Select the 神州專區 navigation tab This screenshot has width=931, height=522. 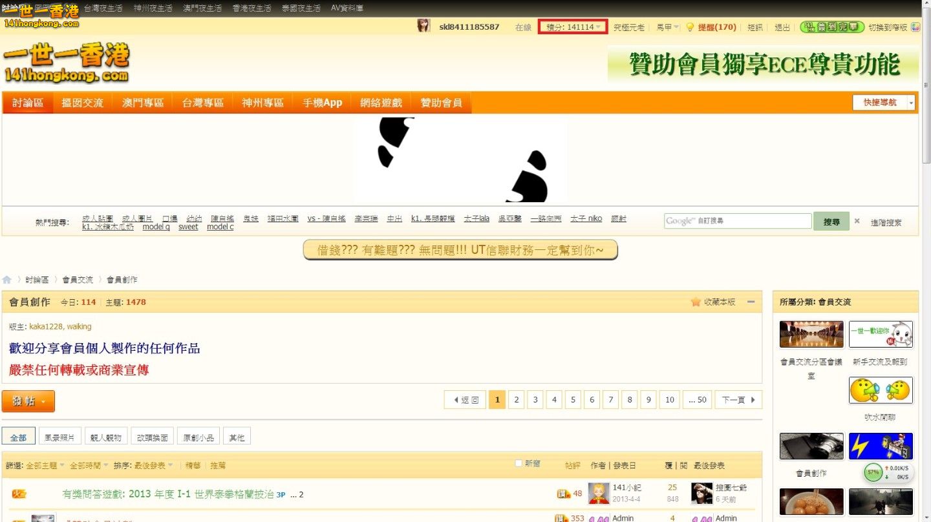(262, 103)
